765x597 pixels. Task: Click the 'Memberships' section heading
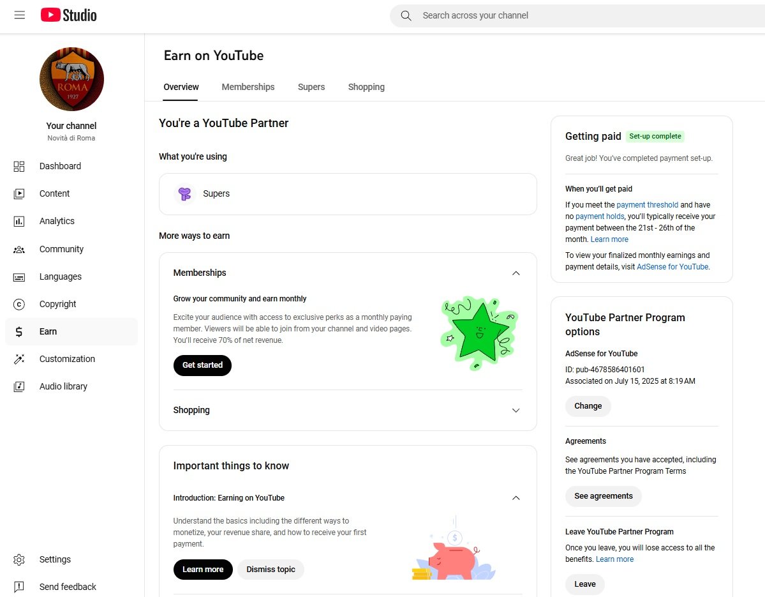200,273
